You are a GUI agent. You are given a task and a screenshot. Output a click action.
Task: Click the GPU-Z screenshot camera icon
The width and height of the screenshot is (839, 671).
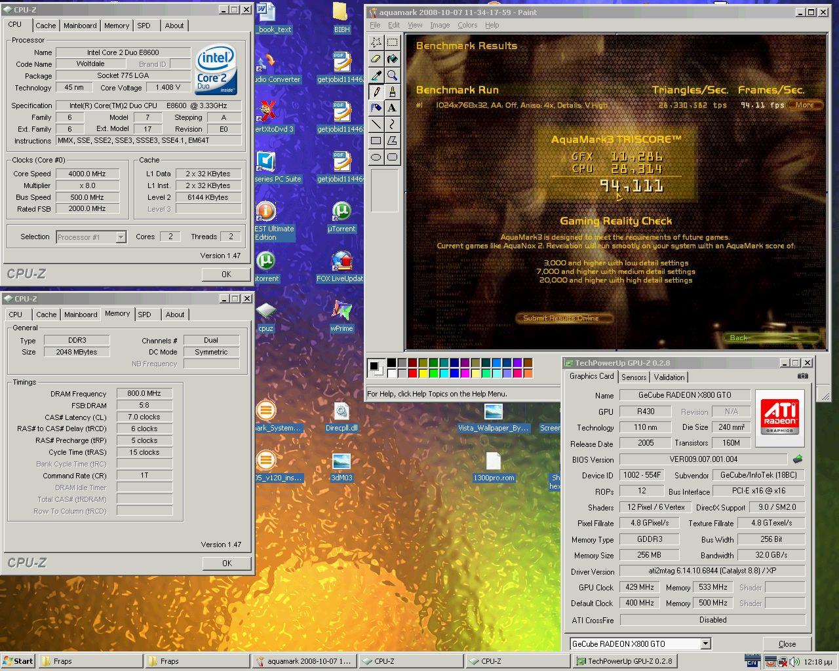803,376
